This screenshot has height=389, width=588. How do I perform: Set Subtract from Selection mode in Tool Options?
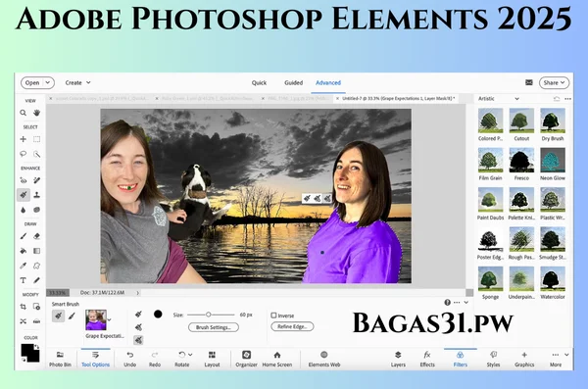pyautogui.click(x=138, y=340)
